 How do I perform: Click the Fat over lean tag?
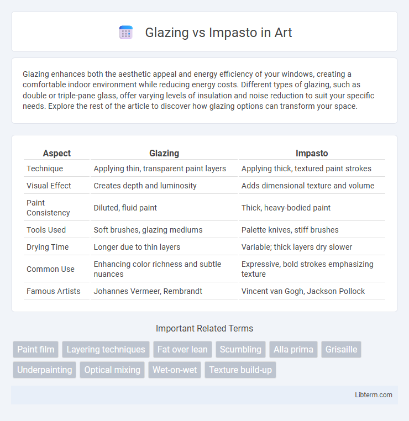click(x=182, y=349)
